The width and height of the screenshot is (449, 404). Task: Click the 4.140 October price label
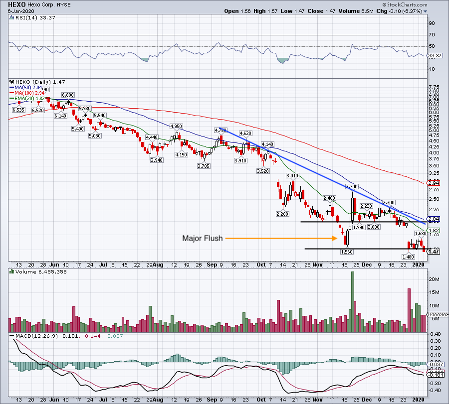tap(267, 144)
